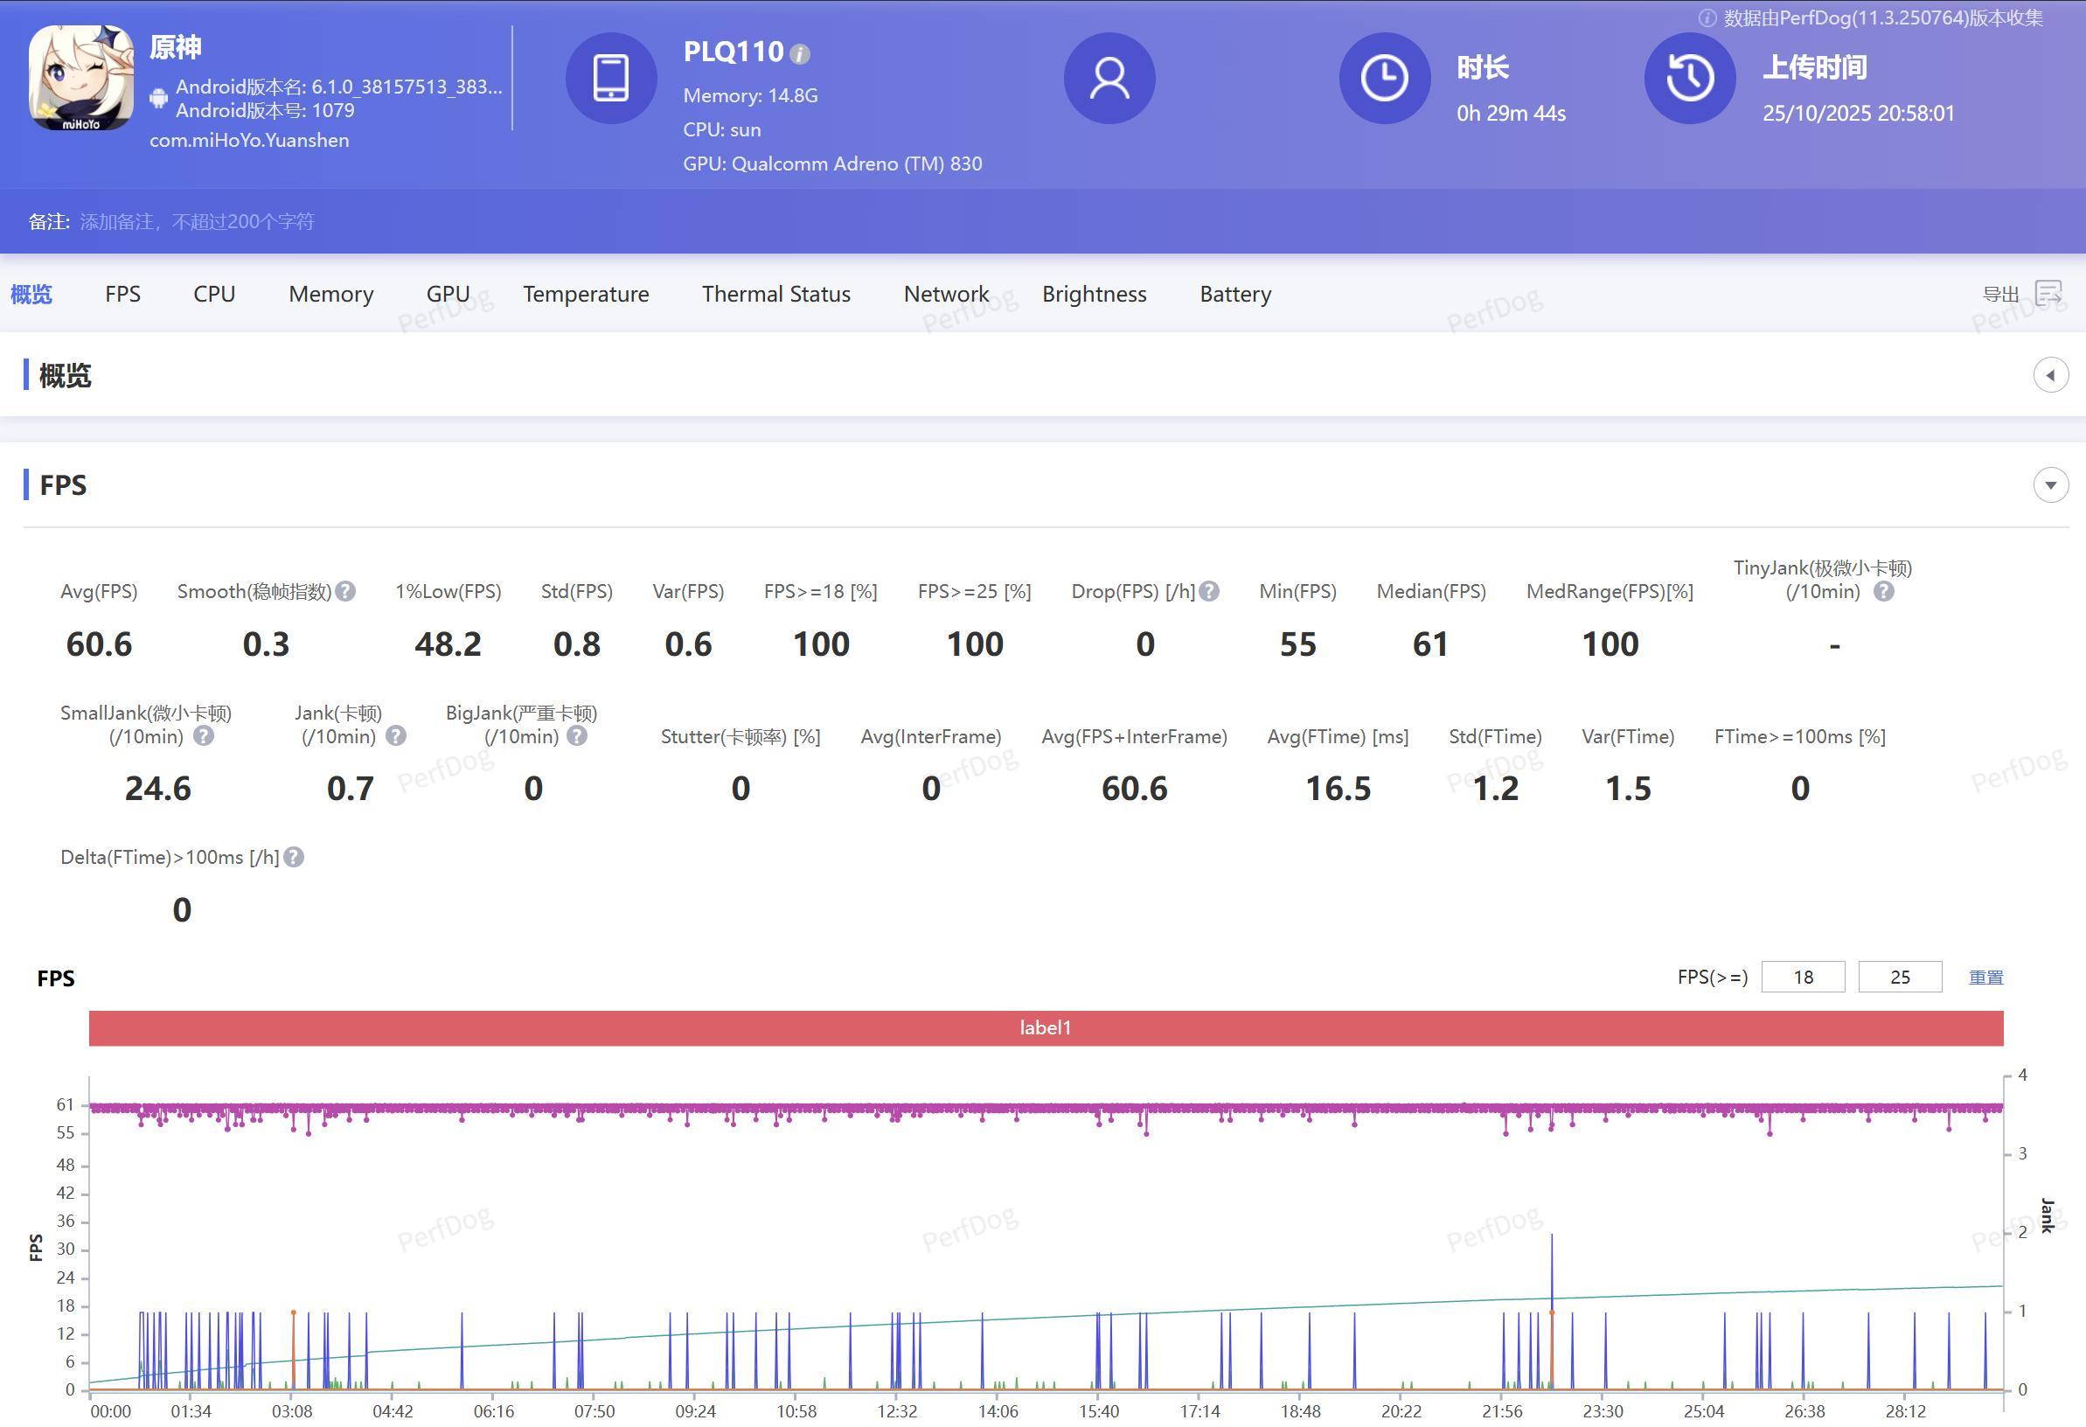Open the Thermal Status tab

click(775, 295)
